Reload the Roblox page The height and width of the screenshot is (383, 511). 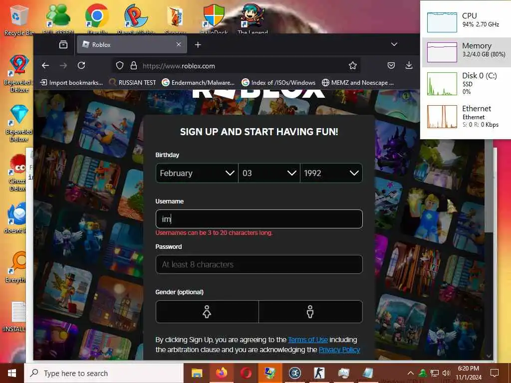click(x=81, y=66)
